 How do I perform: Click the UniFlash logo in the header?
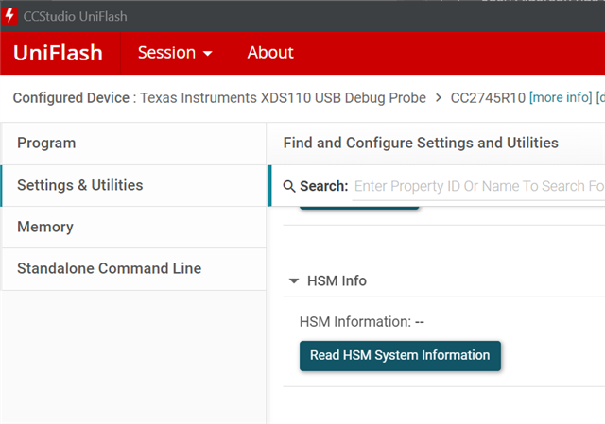tap(58, 53)
